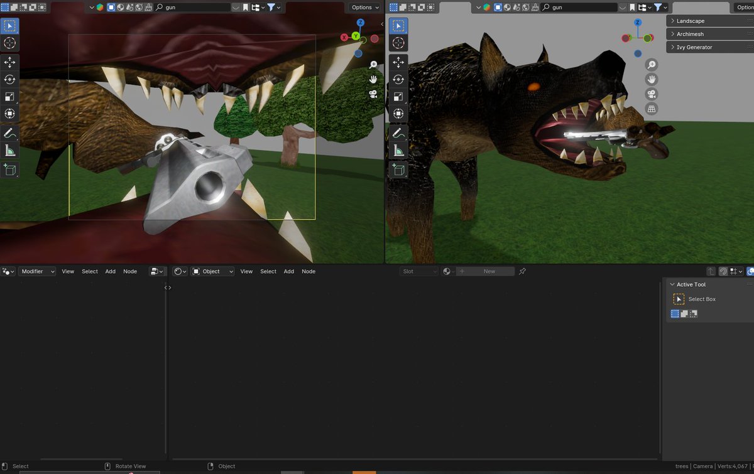Toggle camera view icon in left viewport
Screen dimensions: 754x474
coord(373,94)
